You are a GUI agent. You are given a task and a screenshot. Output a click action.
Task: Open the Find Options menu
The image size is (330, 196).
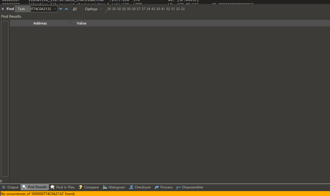(x=91, y=9)
